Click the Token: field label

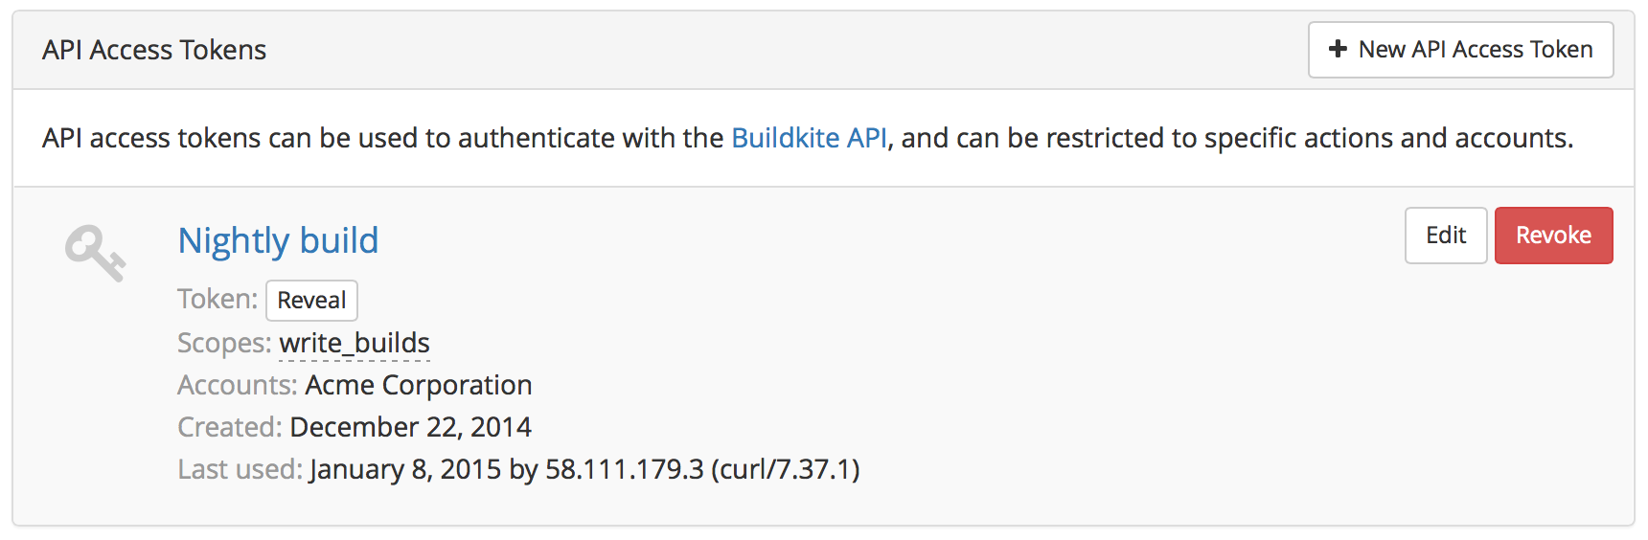click(x=217, y=299)
